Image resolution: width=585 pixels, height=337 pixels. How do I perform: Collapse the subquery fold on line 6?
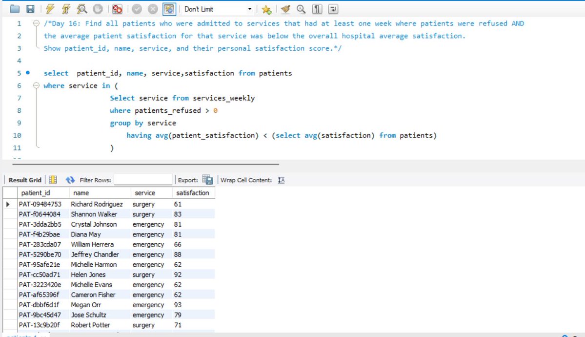coord(36,85)
